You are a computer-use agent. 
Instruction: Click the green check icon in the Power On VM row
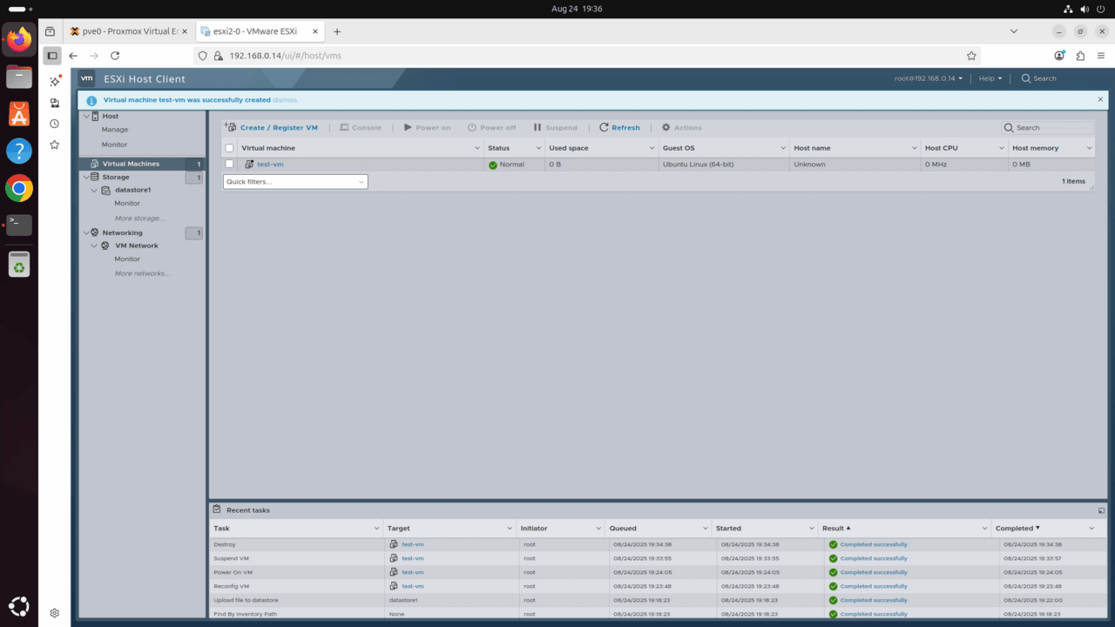pyautogui.click(x=833, y=572)
